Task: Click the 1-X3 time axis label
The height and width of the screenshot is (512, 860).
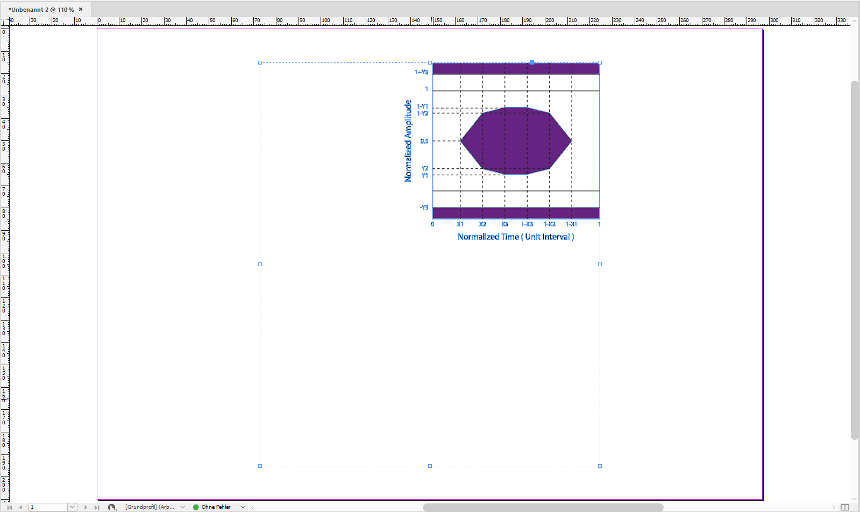Action: coord(527,224)
